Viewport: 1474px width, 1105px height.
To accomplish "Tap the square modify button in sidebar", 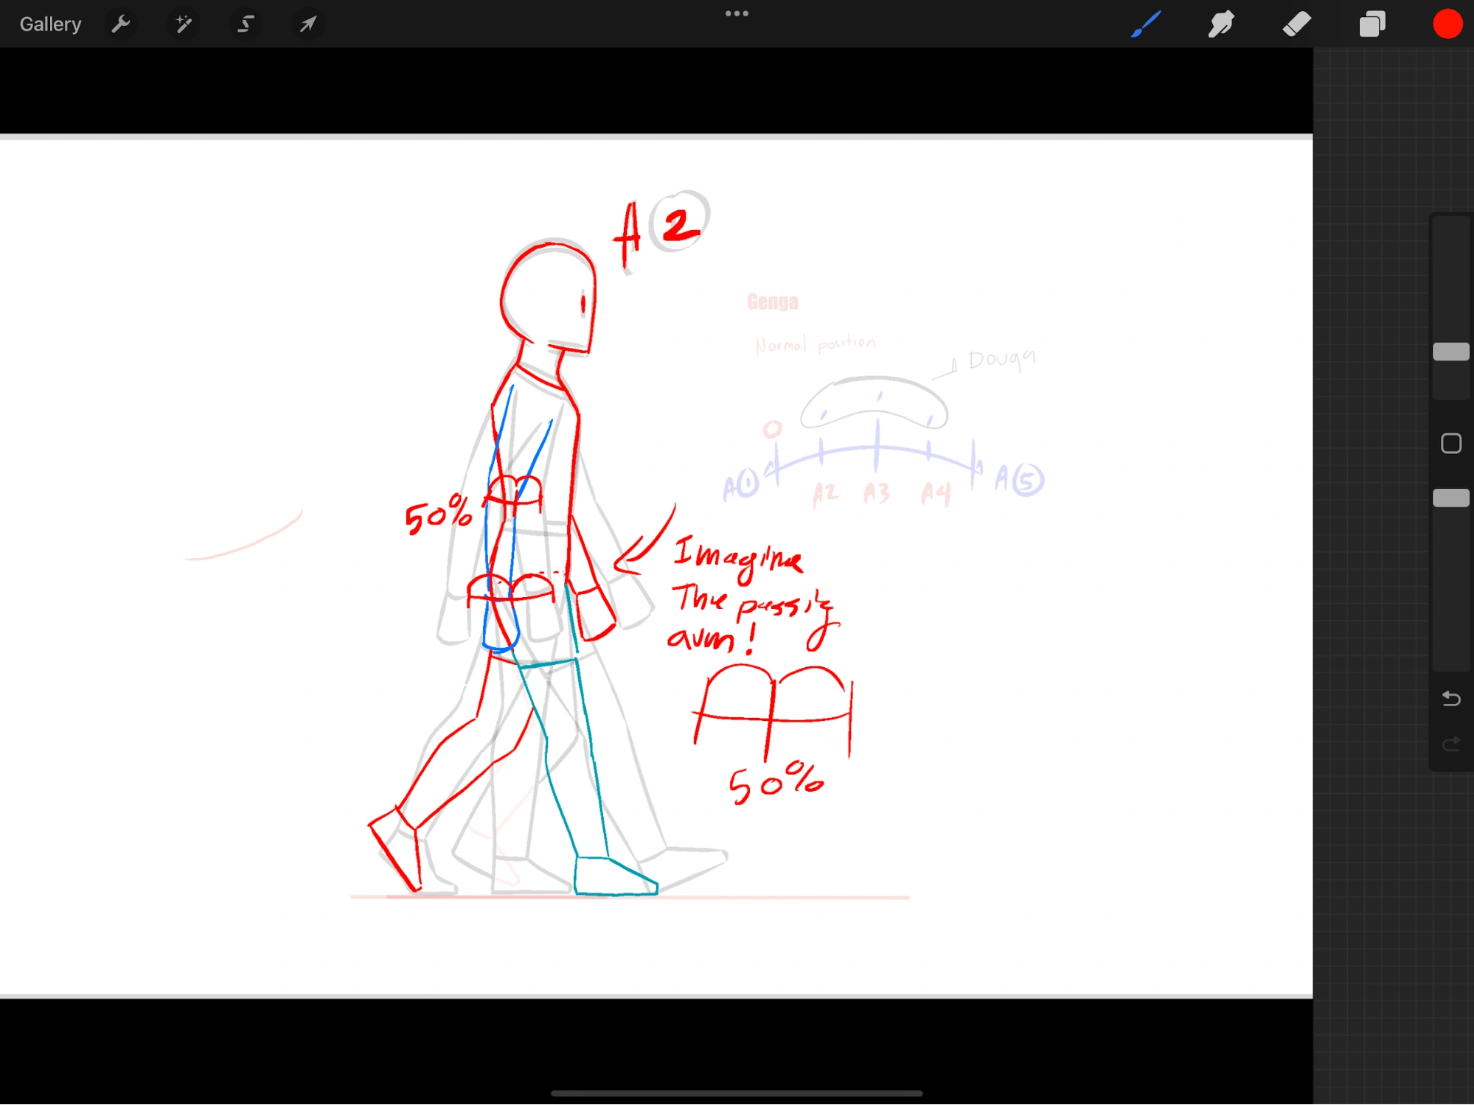I will point(1450,443).
